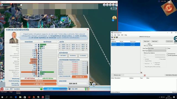The height and width of the screenshot is (99, 177).
Task: Check Pause the game while scanning
Action: click(144, 67)
